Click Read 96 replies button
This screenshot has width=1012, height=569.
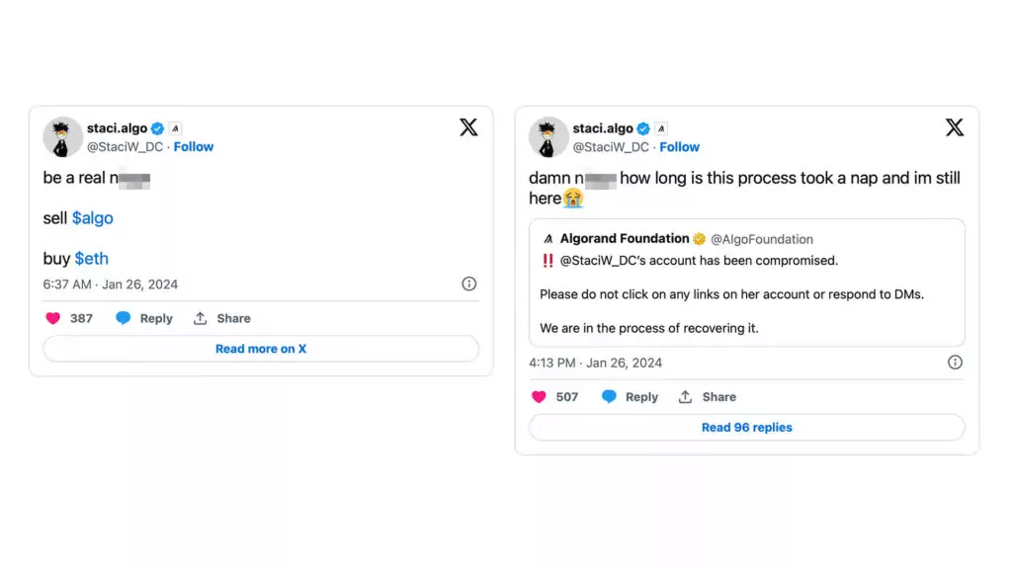[x=747, y=427]
